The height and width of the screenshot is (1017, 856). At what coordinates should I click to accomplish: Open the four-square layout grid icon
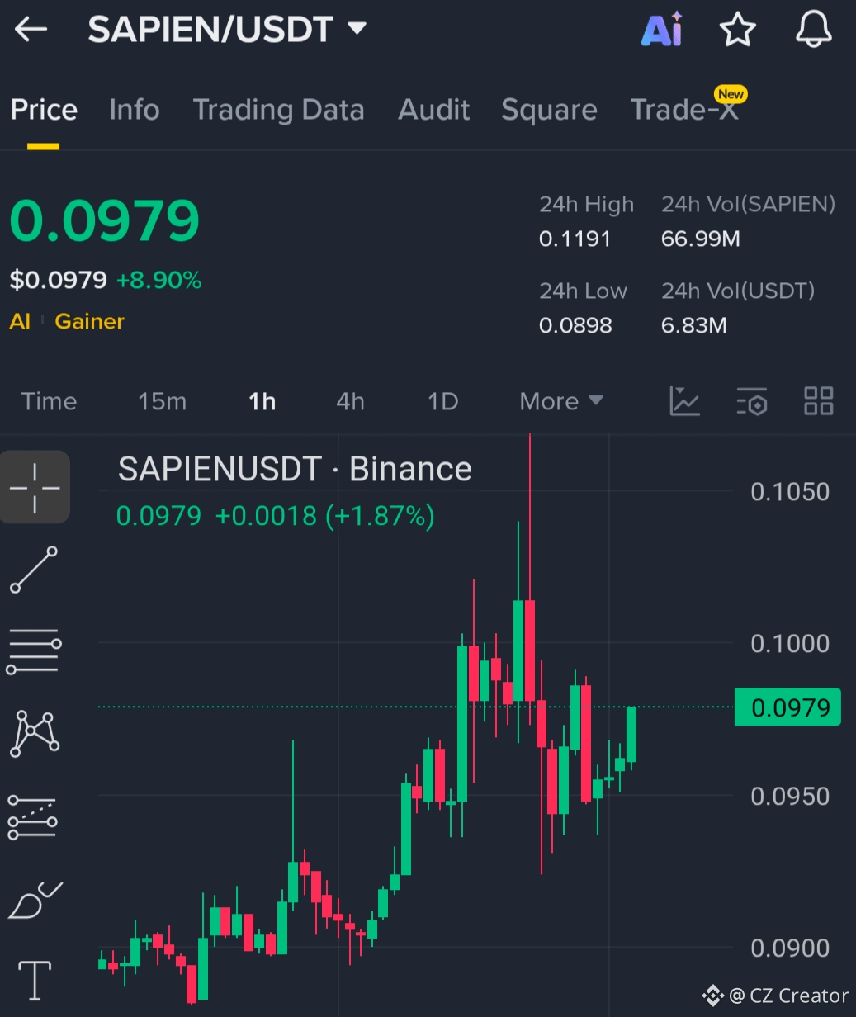(x=819, y=401)
